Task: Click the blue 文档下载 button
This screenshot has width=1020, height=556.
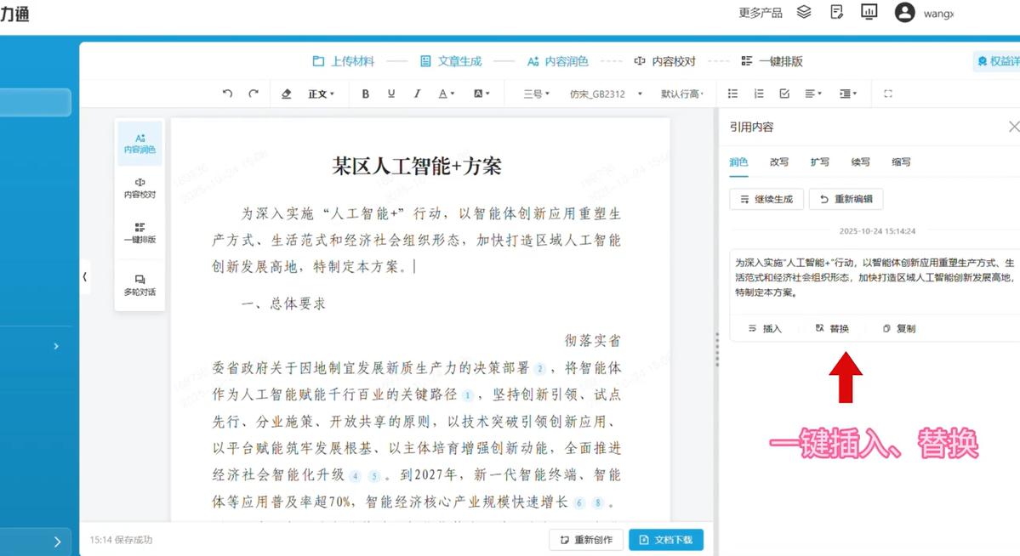Action: pos(666,540)
